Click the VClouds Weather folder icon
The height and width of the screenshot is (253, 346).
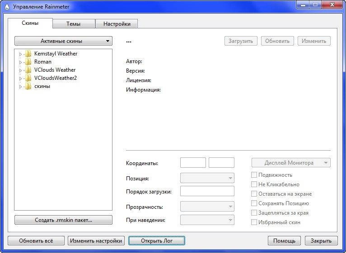point(28,70)
